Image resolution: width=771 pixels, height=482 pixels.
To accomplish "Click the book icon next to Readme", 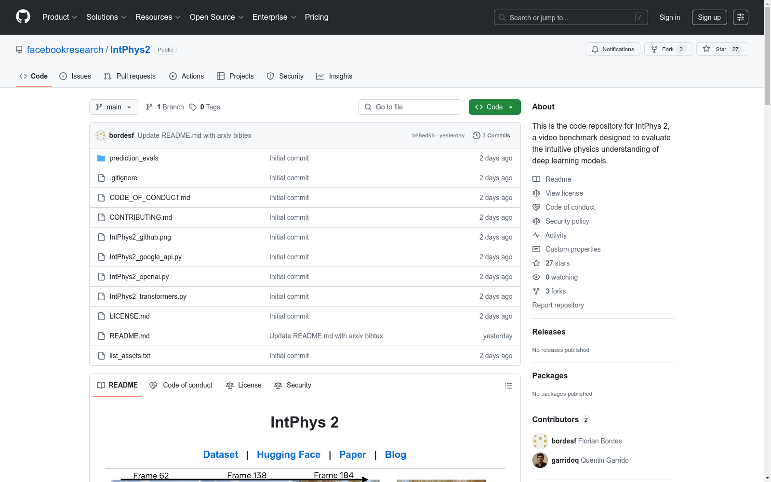I will coord(536,179).
